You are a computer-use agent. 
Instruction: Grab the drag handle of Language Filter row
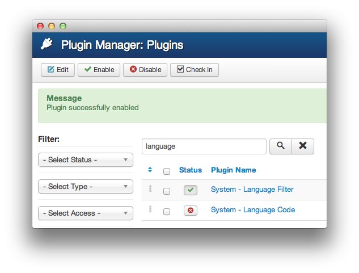(x=150, y=189)
